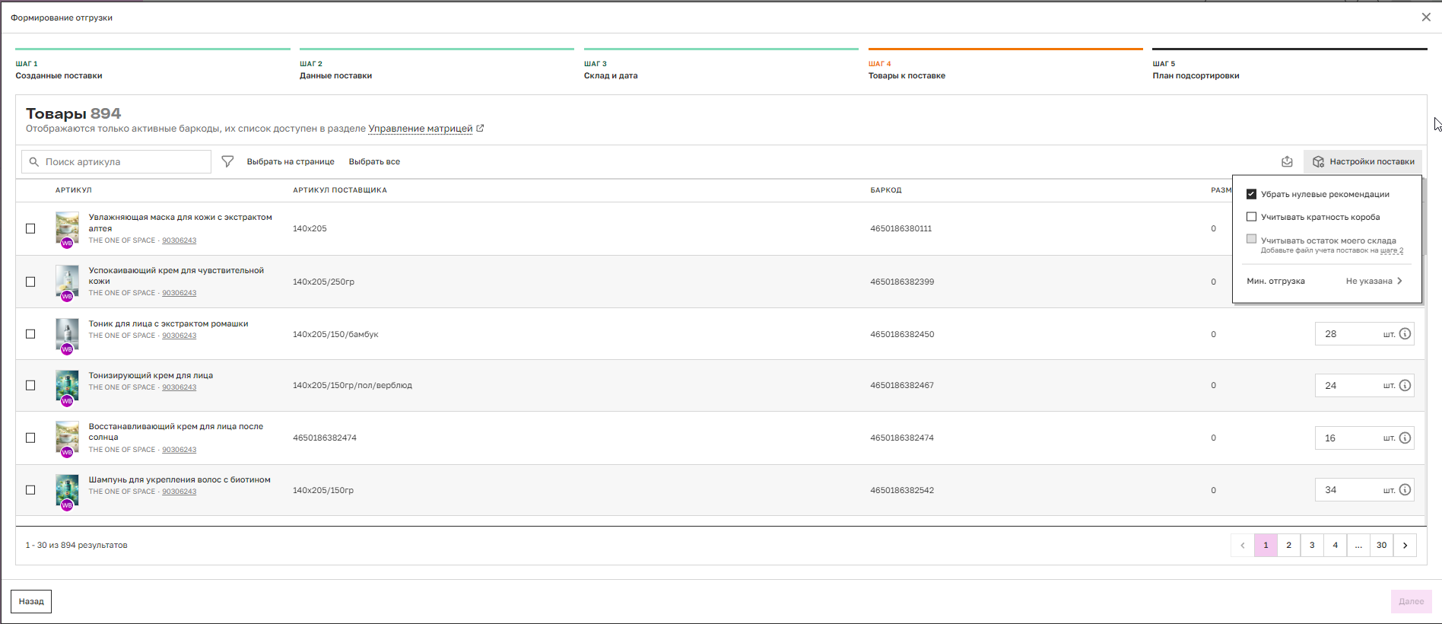
Task: Go to page 3 in pagination
Action: 1312,545
